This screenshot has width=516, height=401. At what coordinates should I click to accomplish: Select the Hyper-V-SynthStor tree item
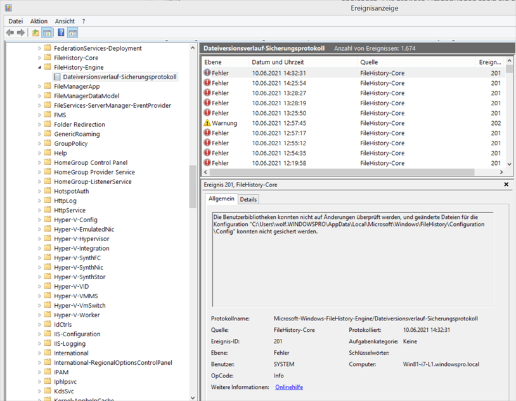coord(80,277)
